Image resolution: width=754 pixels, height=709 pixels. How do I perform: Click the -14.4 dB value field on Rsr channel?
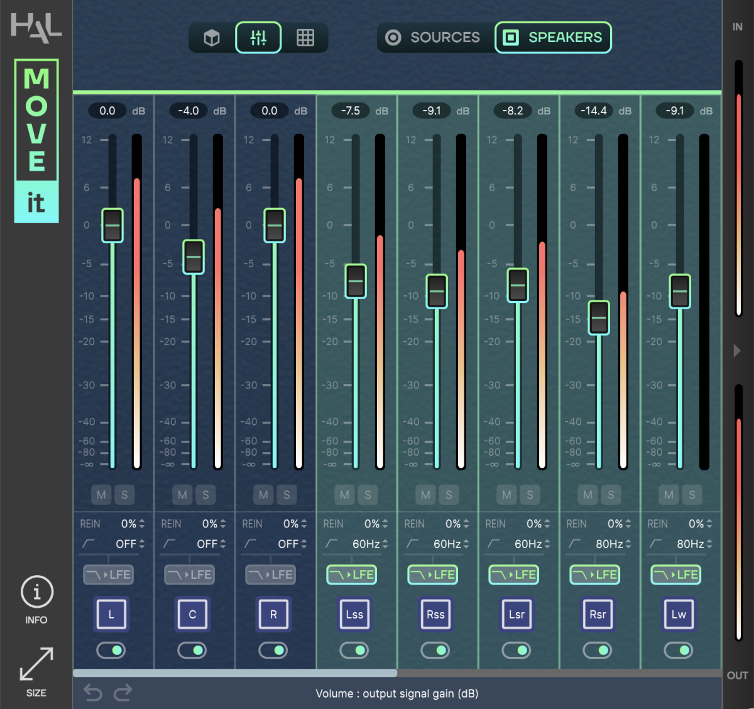(594, 111)
